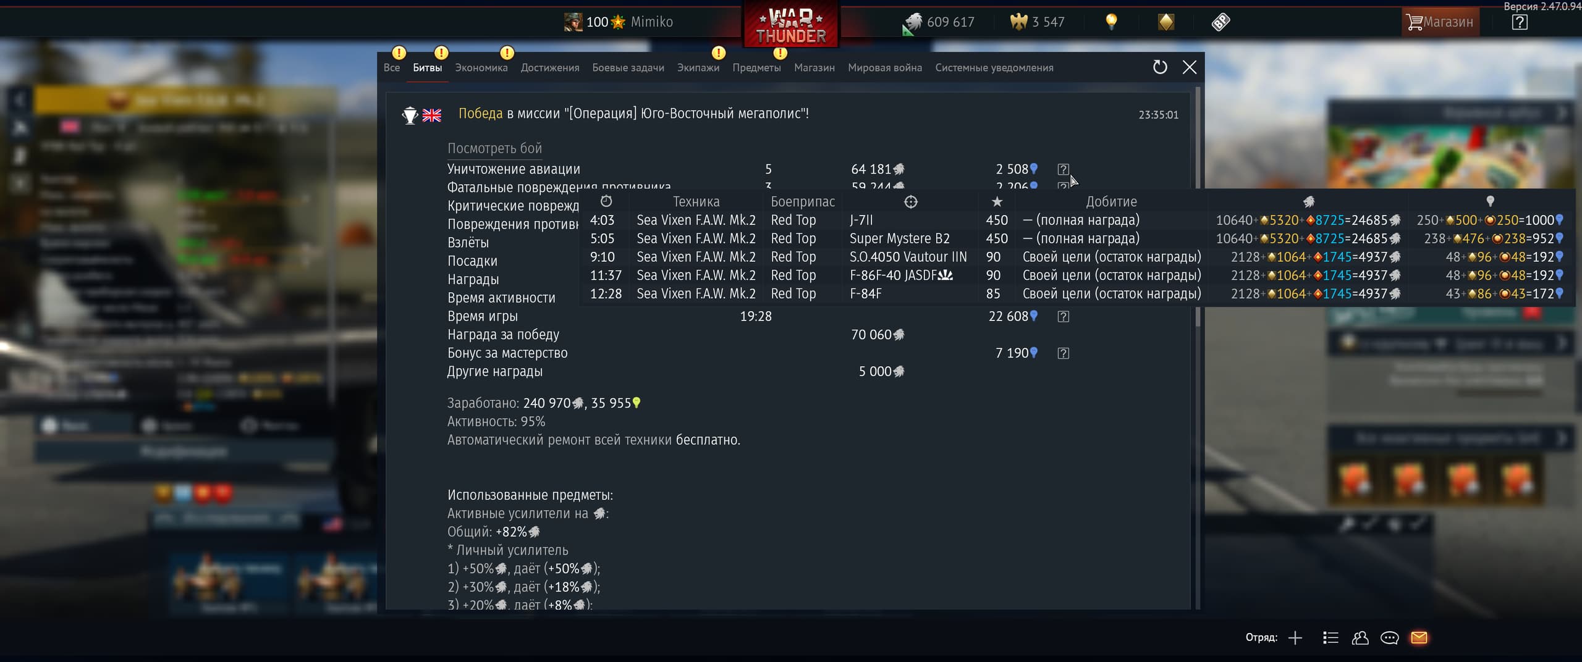
Task: Open the chat bubble icon
Action: (1389, 638)
